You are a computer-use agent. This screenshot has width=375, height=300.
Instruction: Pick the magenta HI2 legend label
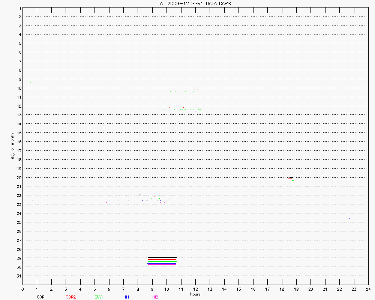pos(155,297)
